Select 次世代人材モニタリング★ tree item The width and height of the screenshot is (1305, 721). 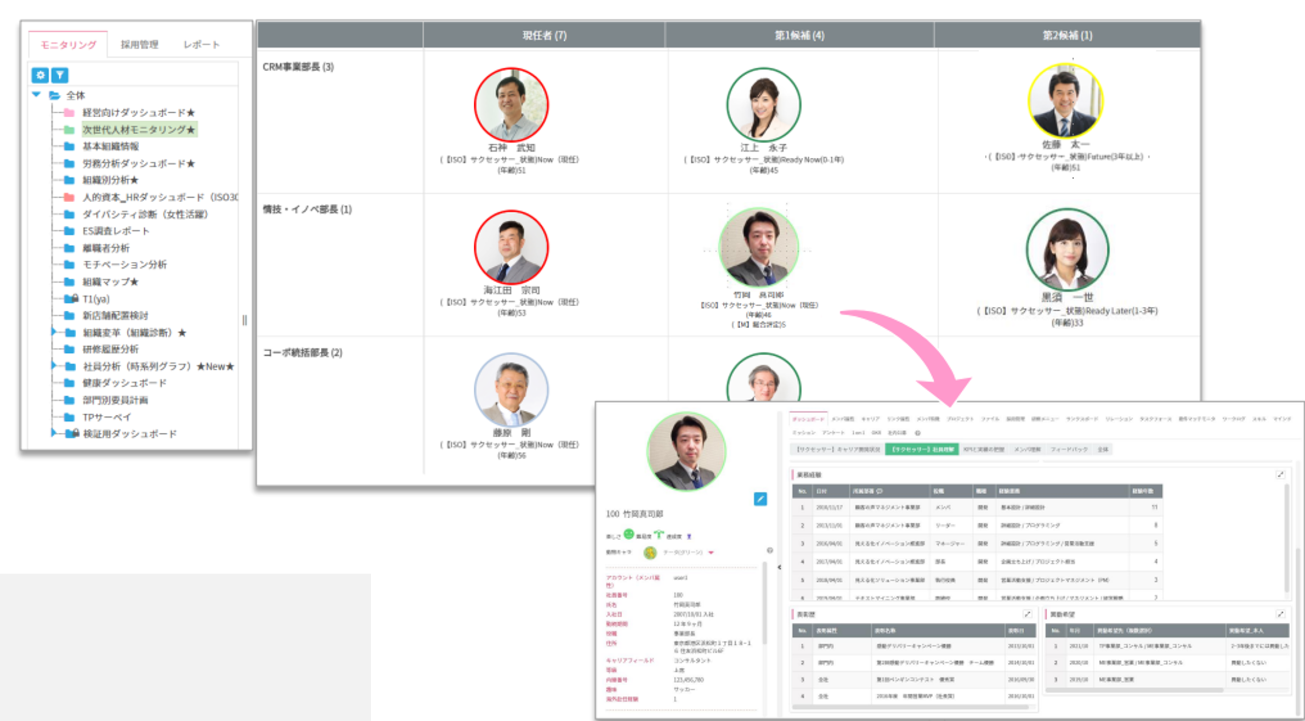[x=138, y=129]
